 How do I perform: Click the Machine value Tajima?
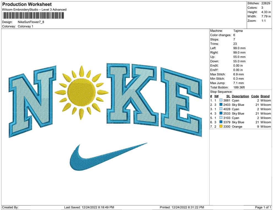click(238, 31)
